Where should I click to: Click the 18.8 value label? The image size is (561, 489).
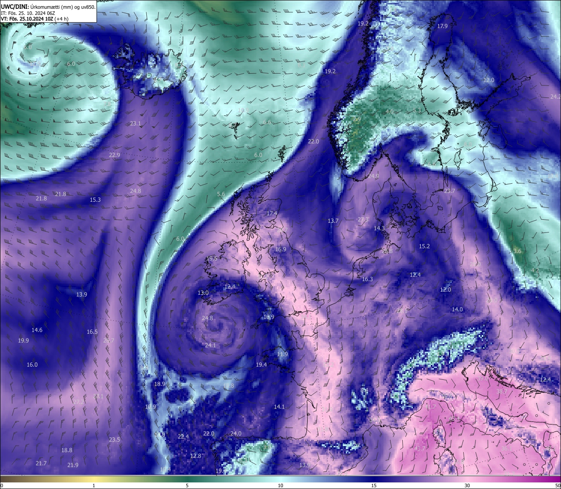click(67, 450)
